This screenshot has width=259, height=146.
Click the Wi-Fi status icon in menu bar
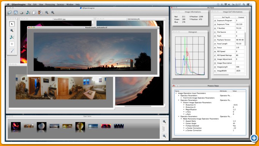point(226,5)
